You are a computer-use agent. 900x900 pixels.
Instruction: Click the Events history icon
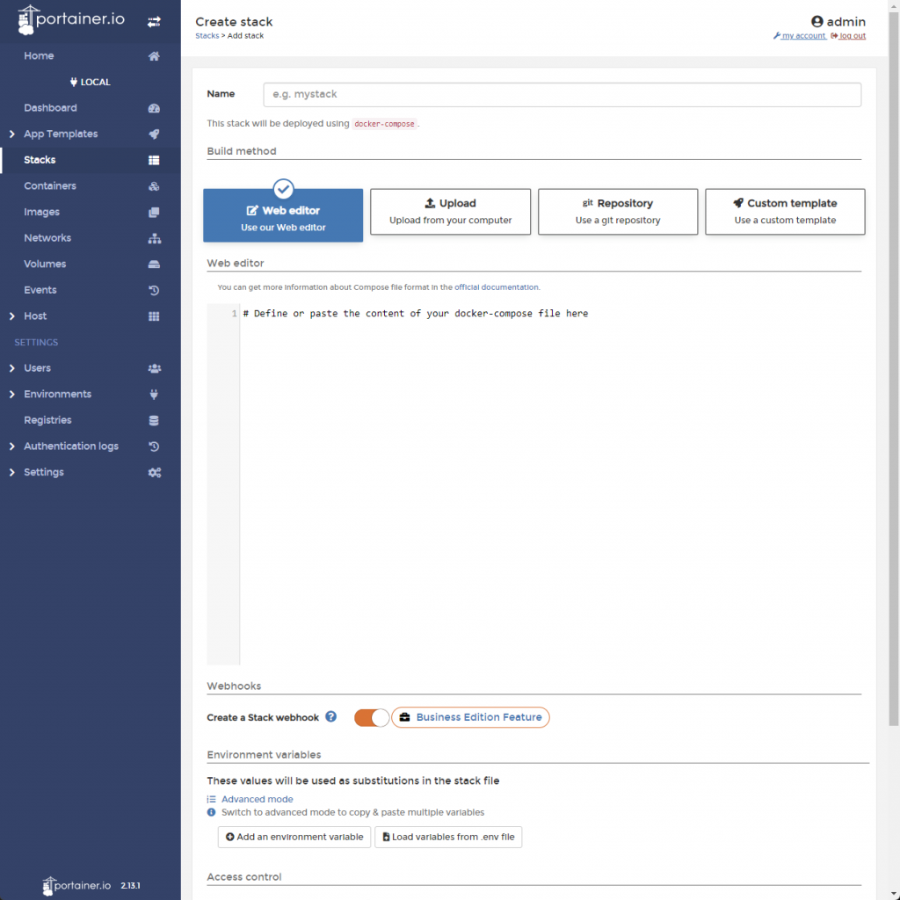tap(154, 290)
